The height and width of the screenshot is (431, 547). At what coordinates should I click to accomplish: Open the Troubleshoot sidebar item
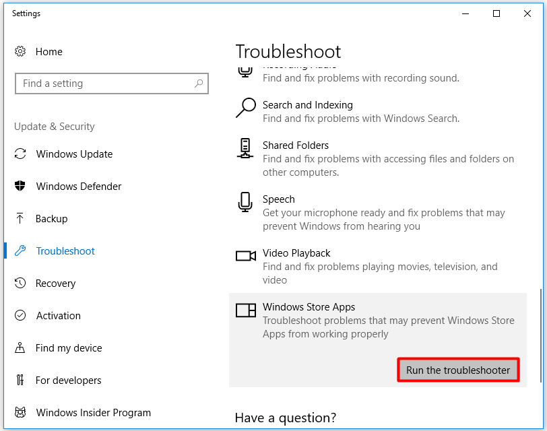point(65,251)
